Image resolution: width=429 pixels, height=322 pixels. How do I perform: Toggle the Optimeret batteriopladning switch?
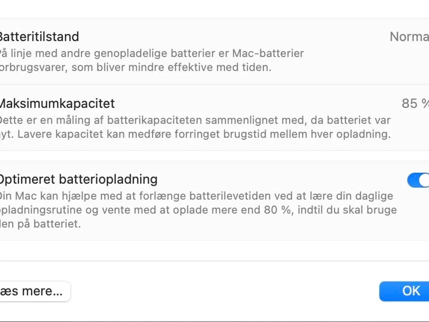(x=418, y=180)
